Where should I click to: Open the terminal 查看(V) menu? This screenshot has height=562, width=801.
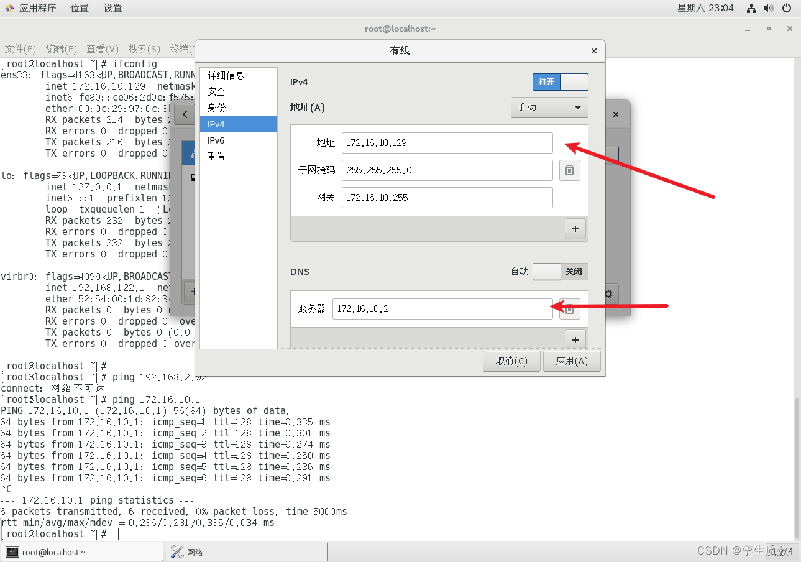[x=103, y=49]
